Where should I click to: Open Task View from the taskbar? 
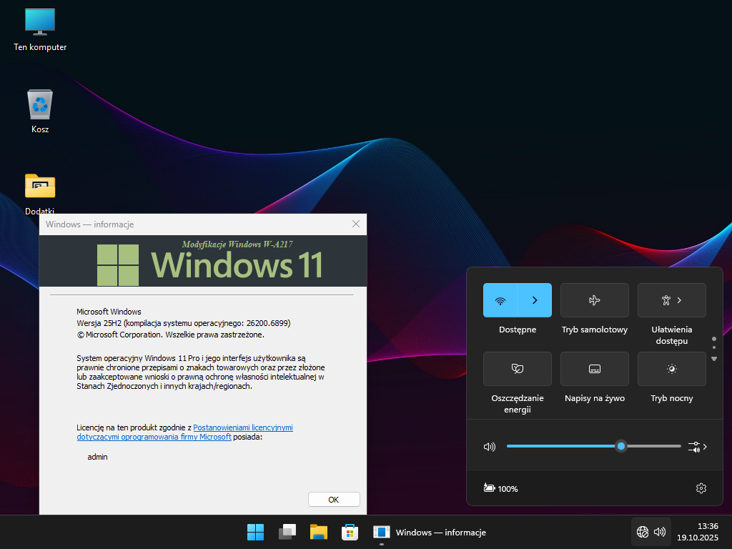click(287, 533)
